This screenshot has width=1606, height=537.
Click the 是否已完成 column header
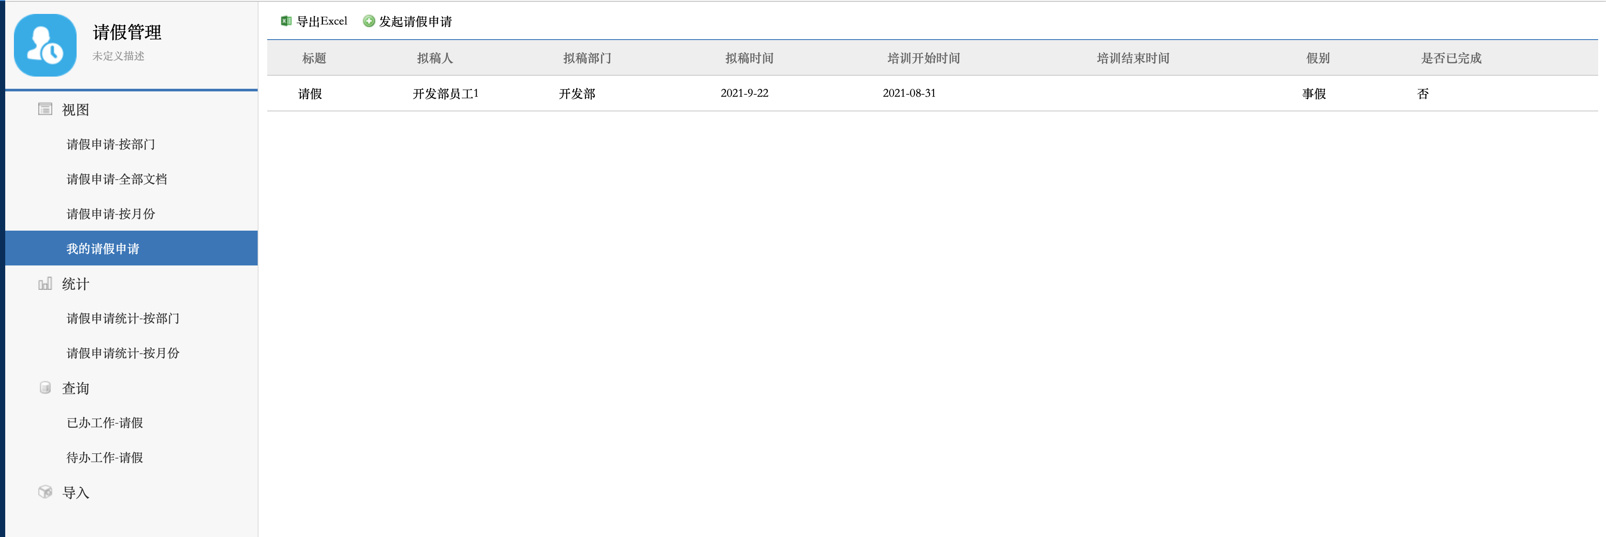pyautogui.click(x=1451, y=58)
